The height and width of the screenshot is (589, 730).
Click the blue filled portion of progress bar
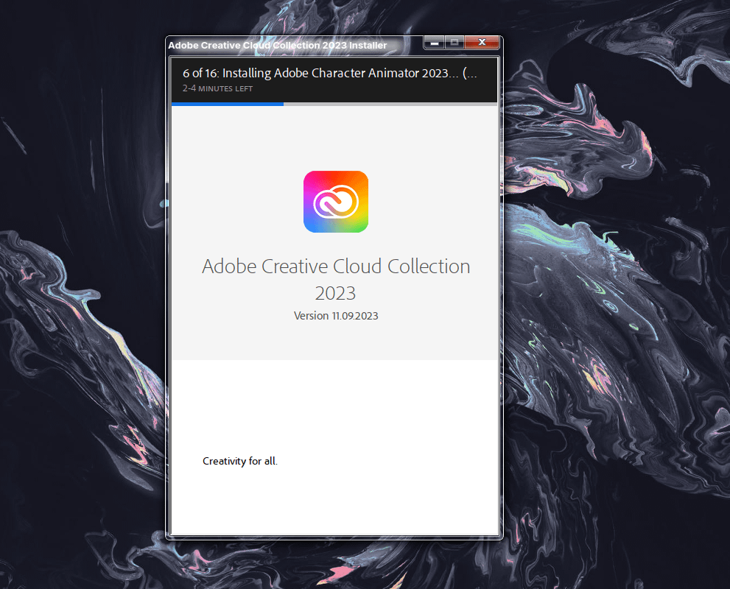tap(227, 105)
